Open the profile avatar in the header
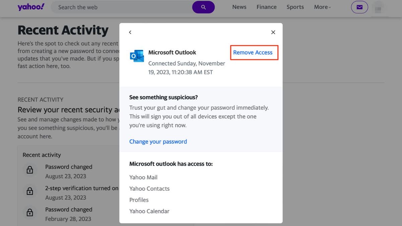This screenshot has width=402, height=226. click(x=378, y=8)
